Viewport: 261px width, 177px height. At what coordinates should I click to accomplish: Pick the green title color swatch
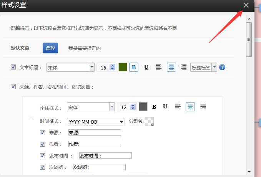[x=123, y=67]
